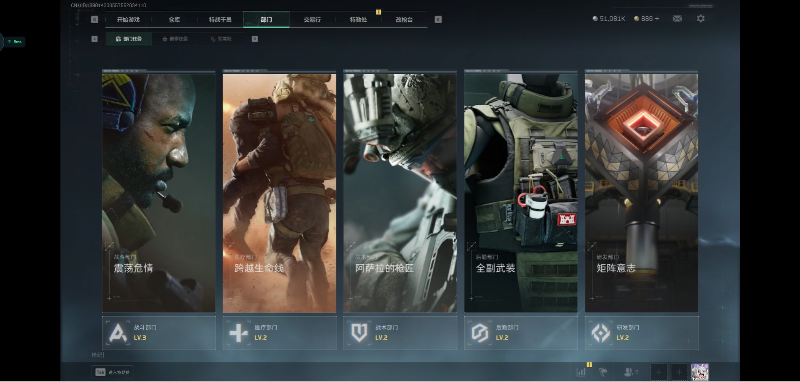
Task: Open the 仓库 tab
Action: pos(174,20)
